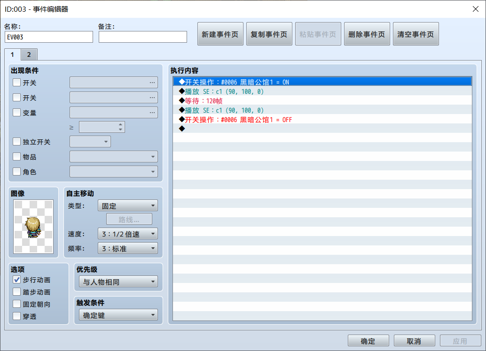The height and width of the screenshot is (351, 486).
Task: Select the 等待：120帧 command line
Action: pyautogui.click(x=322, y=100)
